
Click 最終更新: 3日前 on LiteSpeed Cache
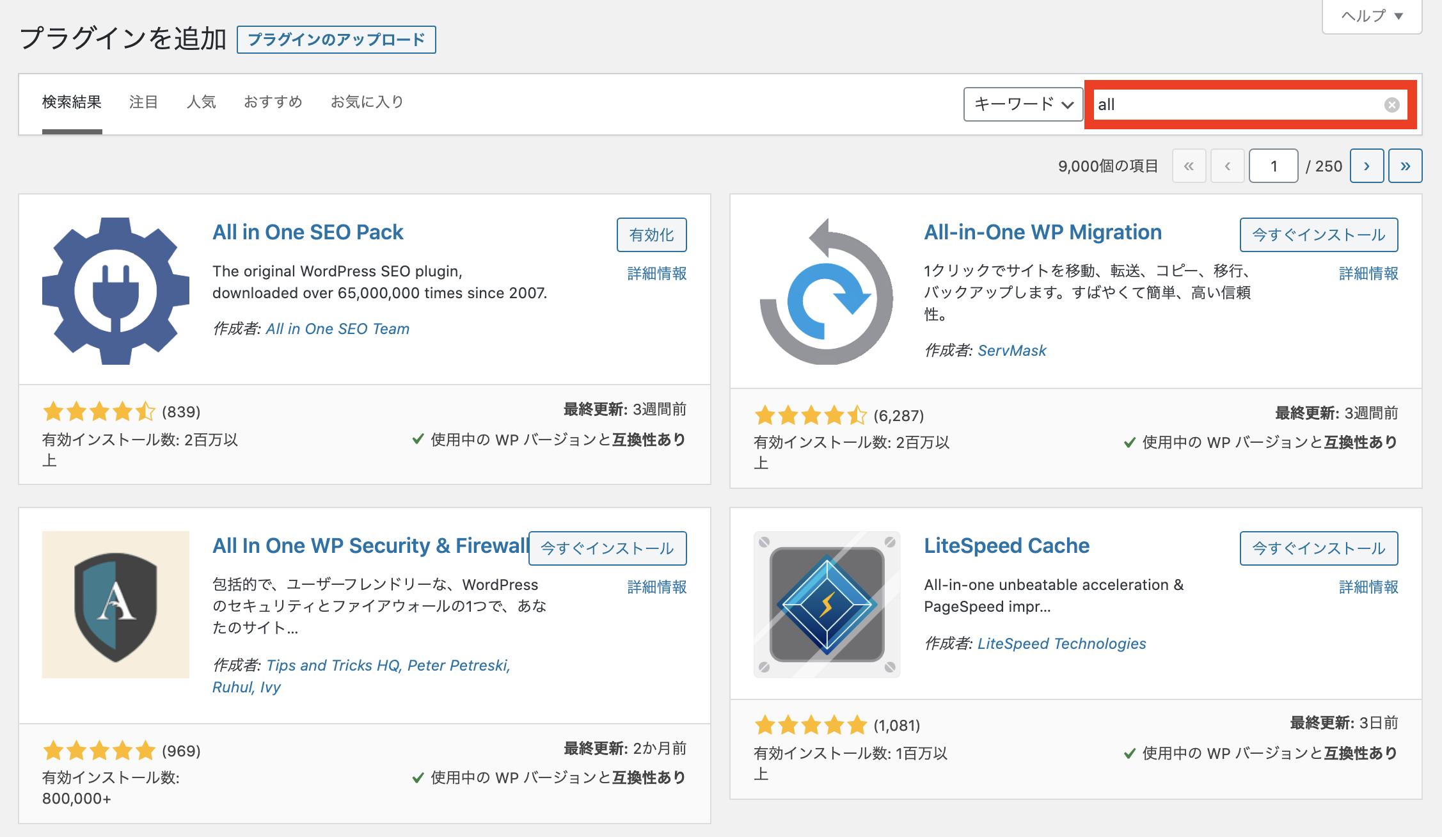tap(1344, 723)
